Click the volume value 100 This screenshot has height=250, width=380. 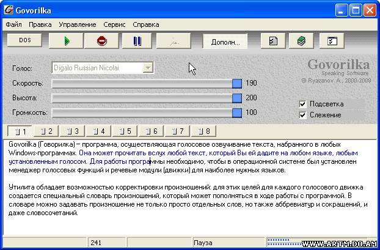[x=251, y=112]
